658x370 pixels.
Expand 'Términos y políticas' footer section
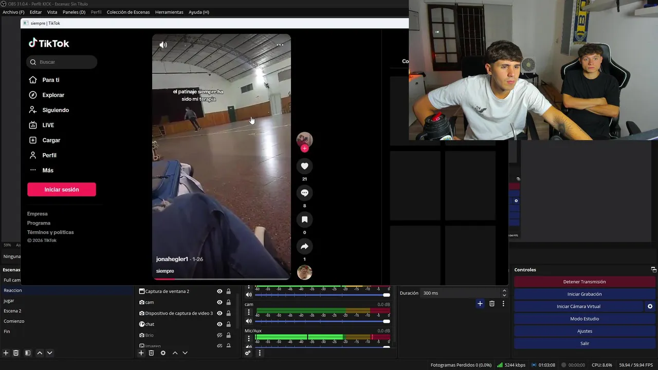point(50,232)
